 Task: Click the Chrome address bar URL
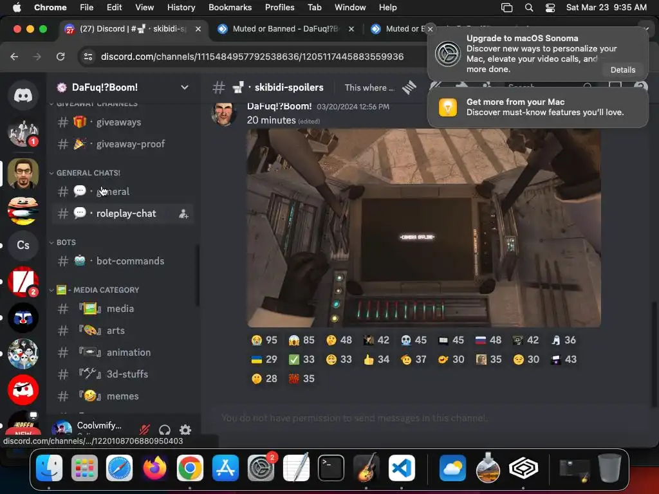252,57
